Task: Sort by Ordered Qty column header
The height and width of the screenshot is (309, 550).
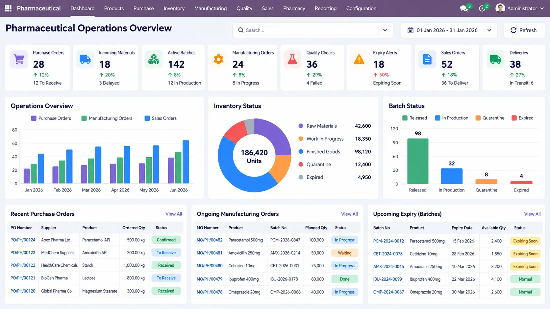Action: tap(134, 228)
